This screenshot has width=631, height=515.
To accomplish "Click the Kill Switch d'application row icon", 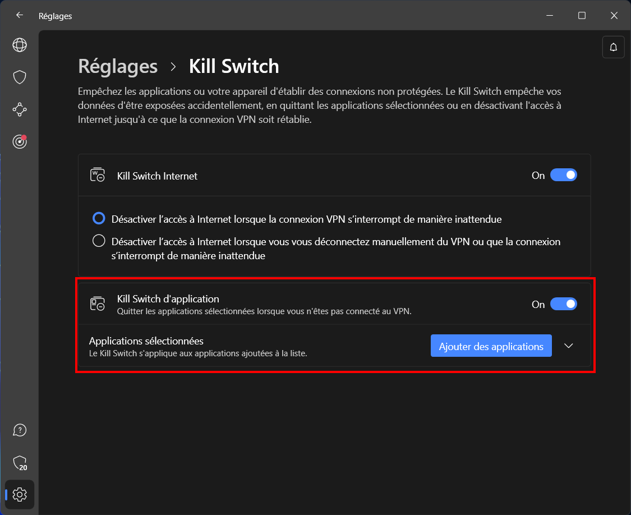I will click(x=98, y=304).
